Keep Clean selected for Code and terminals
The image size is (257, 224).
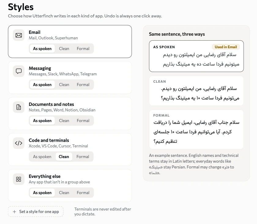[x=64, y=157]
